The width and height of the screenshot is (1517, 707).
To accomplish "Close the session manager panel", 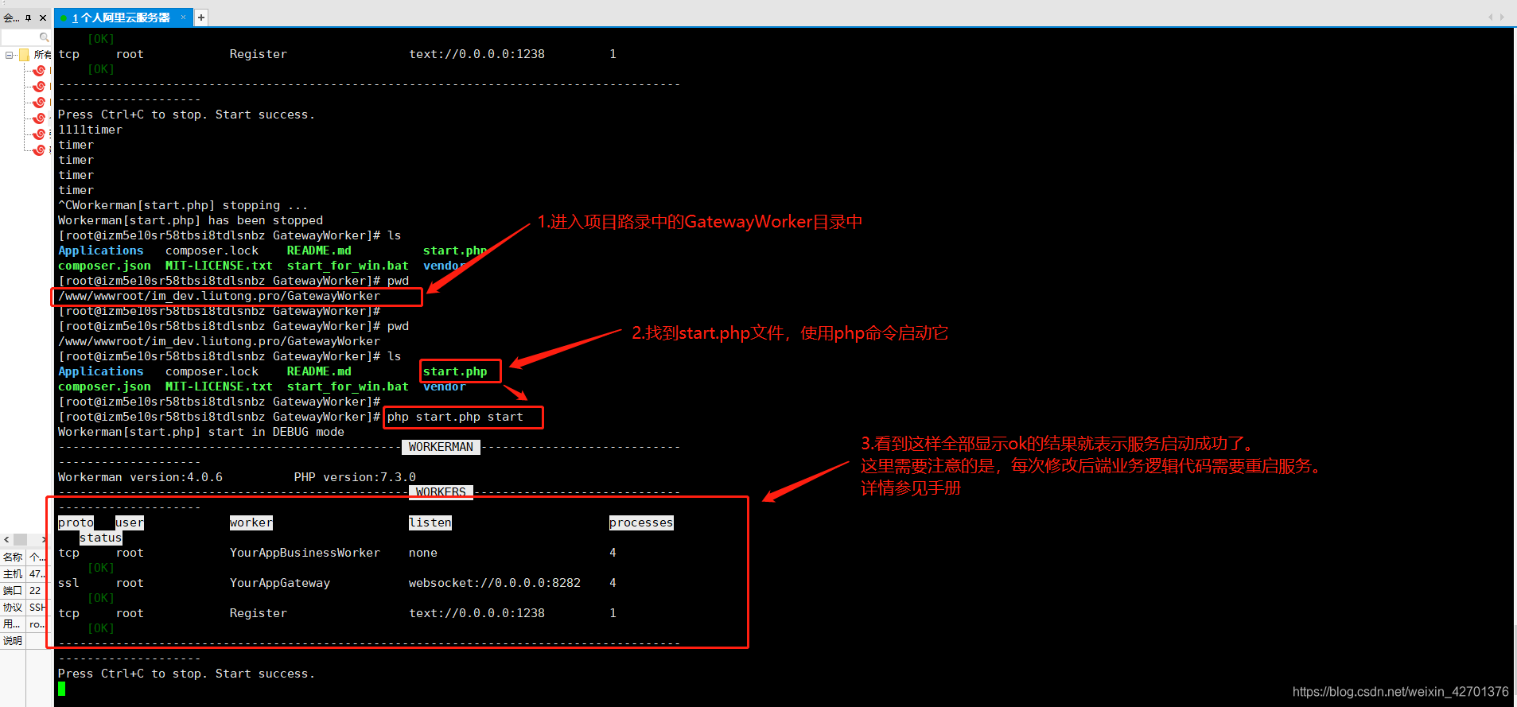I will coord(43,17).
